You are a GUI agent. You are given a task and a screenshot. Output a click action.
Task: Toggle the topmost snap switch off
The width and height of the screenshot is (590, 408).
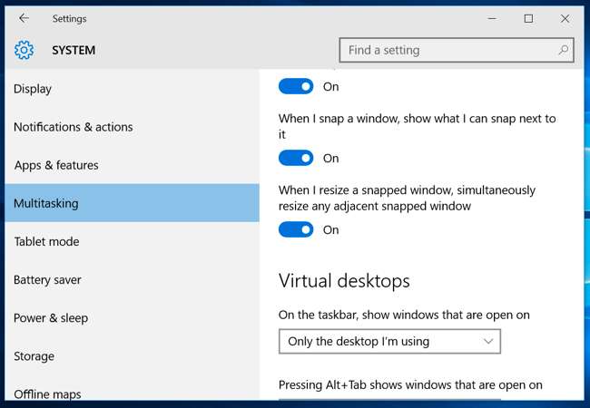pyautogui.click(x=296, y=87)
